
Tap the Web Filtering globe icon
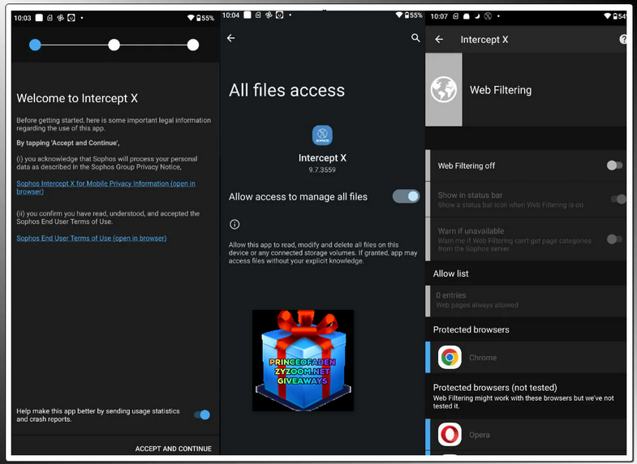pyautogui.click(x=444, y=90)
